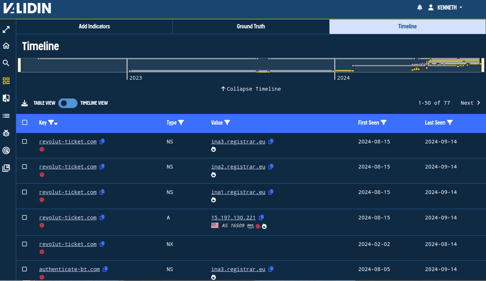
Task: Check the ina3.registrar.eu revolut-ticket row checkbox
Action: 25,142
